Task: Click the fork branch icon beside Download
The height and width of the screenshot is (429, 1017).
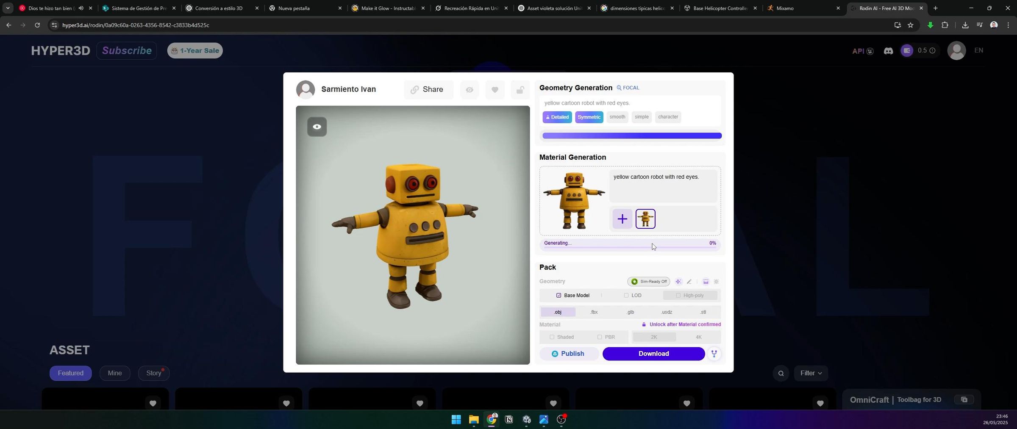Action: pyautogui.click(x=714, y=354)
